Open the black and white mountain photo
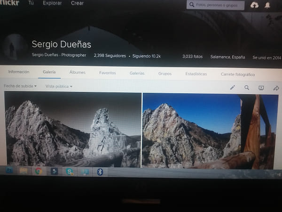Viewport: 282px width, 212px height. tap(73, 130)
